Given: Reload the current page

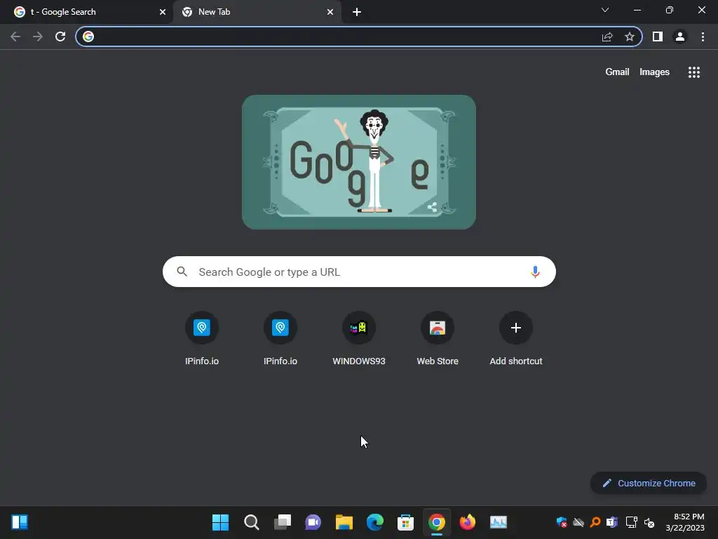Looking at the screenshot, I should [x=60, y=36].
